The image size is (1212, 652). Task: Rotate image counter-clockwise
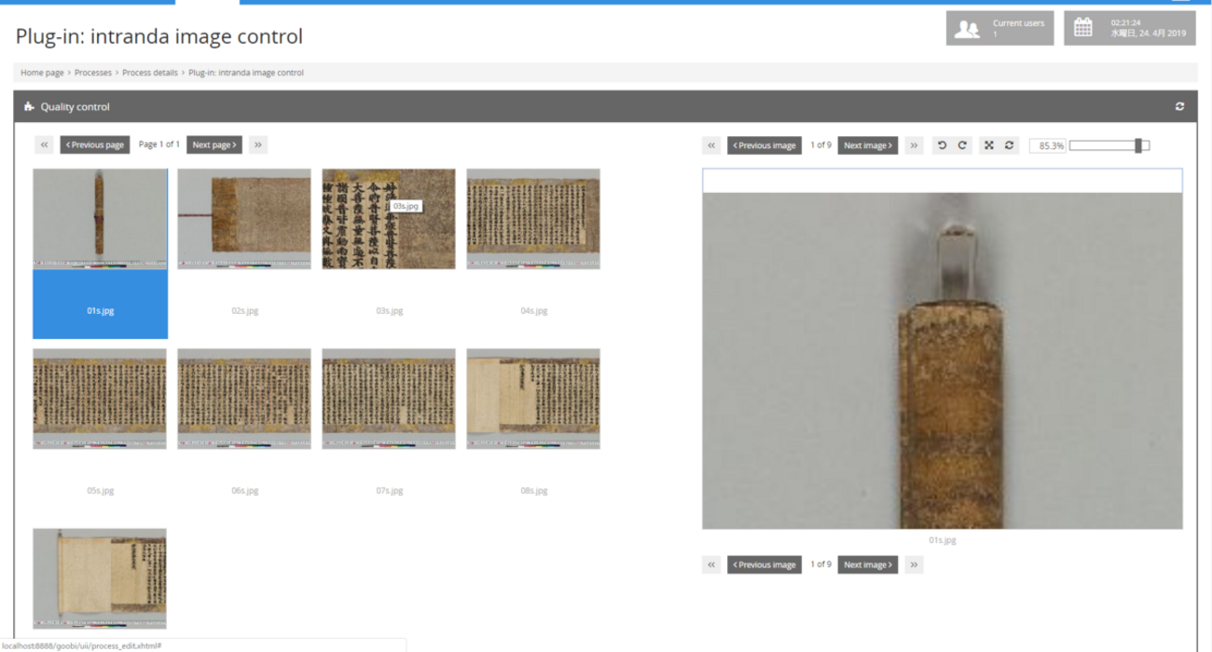click(942, 145)
